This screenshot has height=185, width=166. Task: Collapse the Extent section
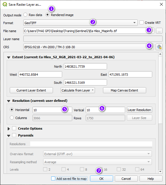click(9, 57)
